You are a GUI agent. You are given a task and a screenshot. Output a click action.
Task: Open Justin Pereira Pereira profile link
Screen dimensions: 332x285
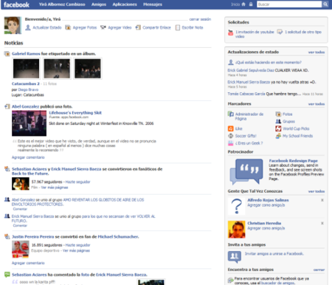tap(32, 237)
